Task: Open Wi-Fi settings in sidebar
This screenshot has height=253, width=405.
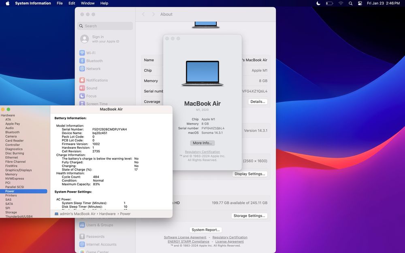Action: pyautogui.click(x=87, y=53)
